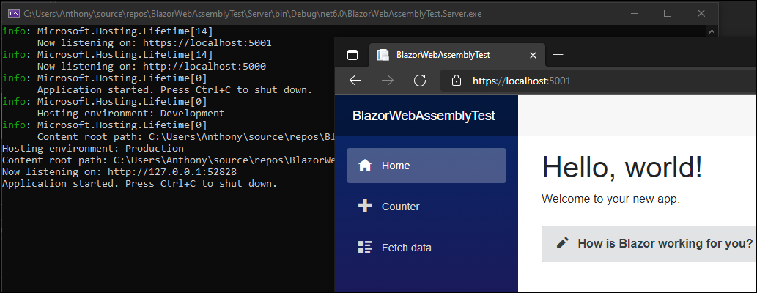Viewport: 757px width, 293px height.
Task: Click the BlazorWebAssemblyTest brand link
Action: click(x=424, y=116)
